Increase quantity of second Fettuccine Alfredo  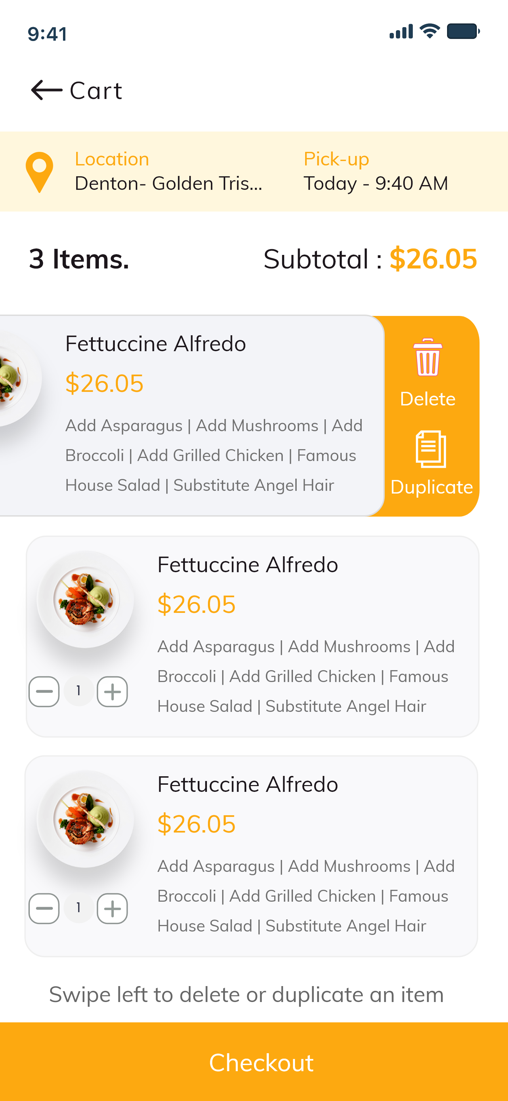pos(112,692)
